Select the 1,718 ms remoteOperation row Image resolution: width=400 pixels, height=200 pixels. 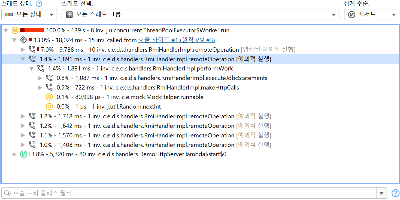click(x=136, y=116)
